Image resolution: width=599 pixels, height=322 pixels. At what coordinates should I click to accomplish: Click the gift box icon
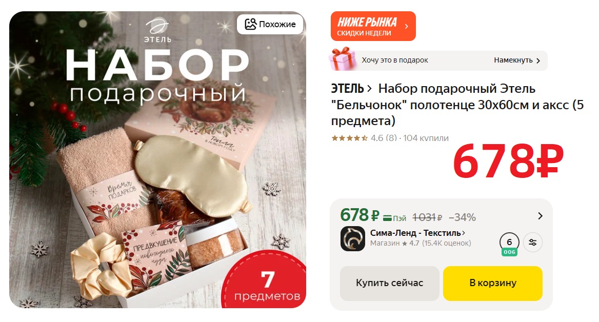coord(342,59)
